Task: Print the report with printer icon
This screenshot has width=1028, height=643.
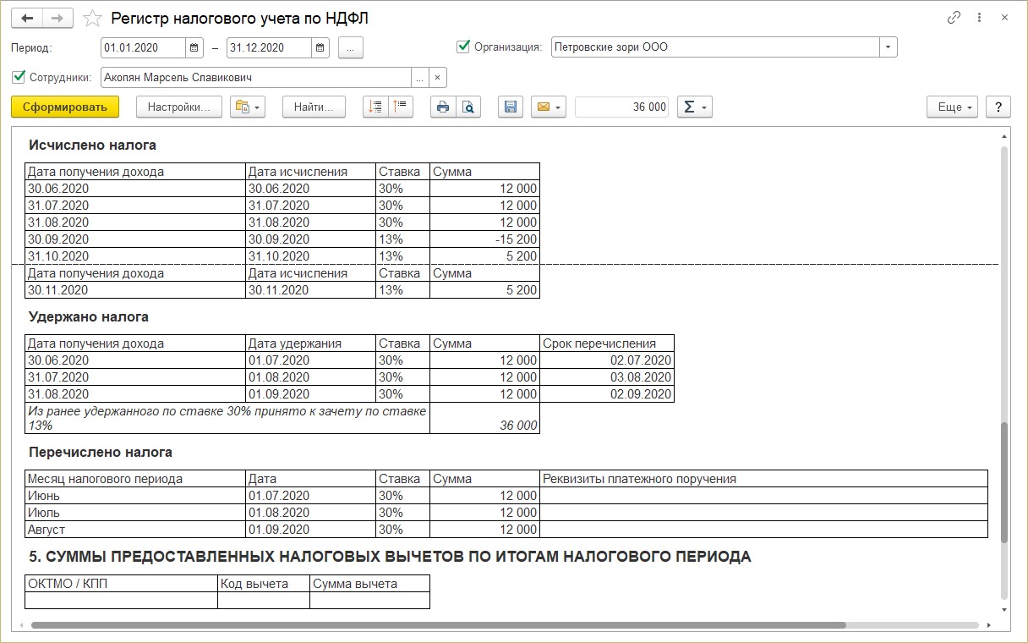Action: (443, 107)
